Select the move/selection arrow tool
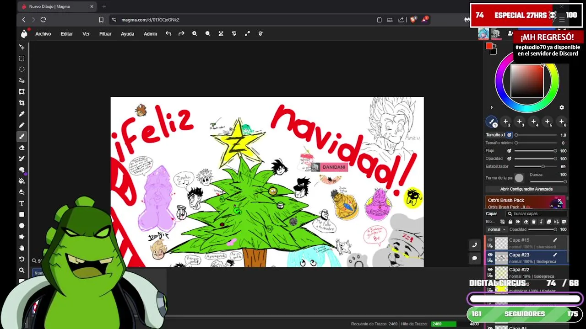Image resolution: width=586 pixels, height=329 pixels. click(x=22, y=47)
